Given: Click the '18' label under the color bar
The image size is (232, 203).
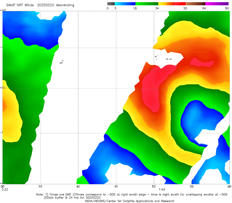Looking at the screenshot, I should tap(135, 8).
